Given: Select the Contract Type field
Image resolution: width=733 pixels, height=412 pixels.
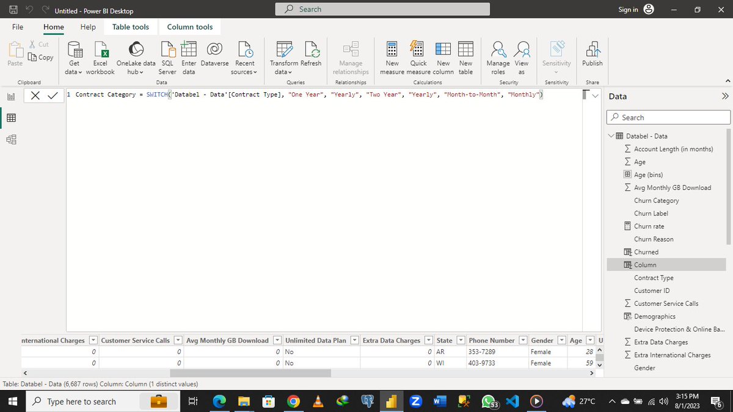Looking at the screenshot, I should pos(654,278).
